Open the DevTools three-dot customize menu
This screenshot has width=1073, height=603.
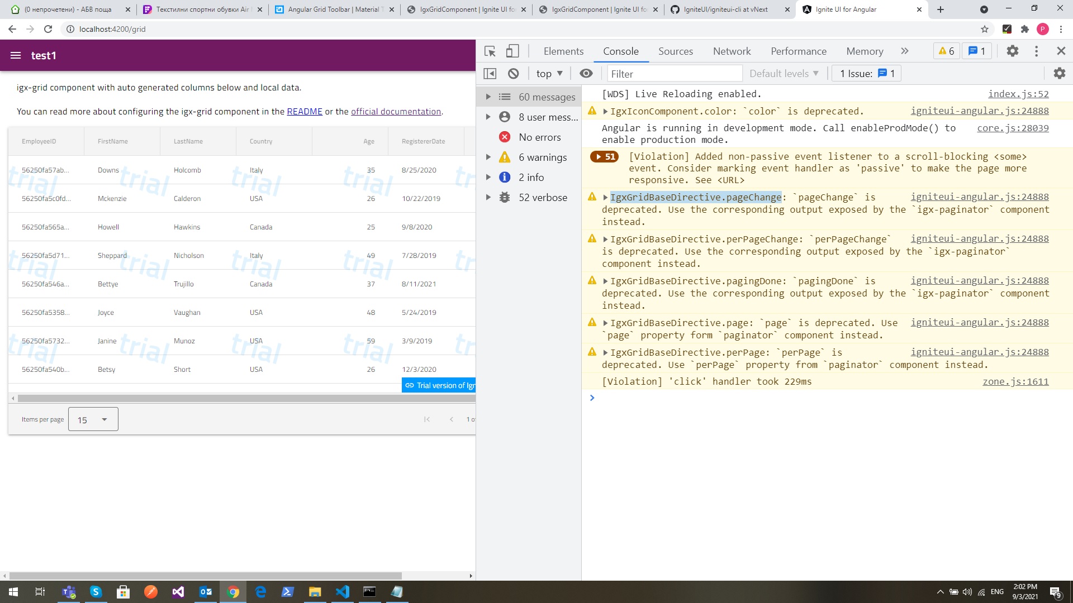tap(1036, 51)
